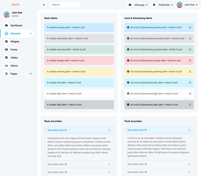
Task: Click the Dashboard speedometer icon in sidebar
Action: 7,25
